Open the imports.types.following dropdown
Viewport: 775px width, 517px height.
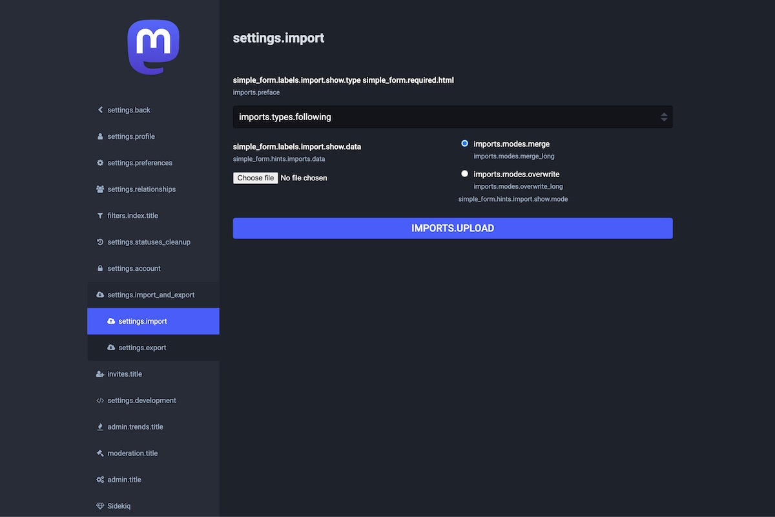(452, 117)
